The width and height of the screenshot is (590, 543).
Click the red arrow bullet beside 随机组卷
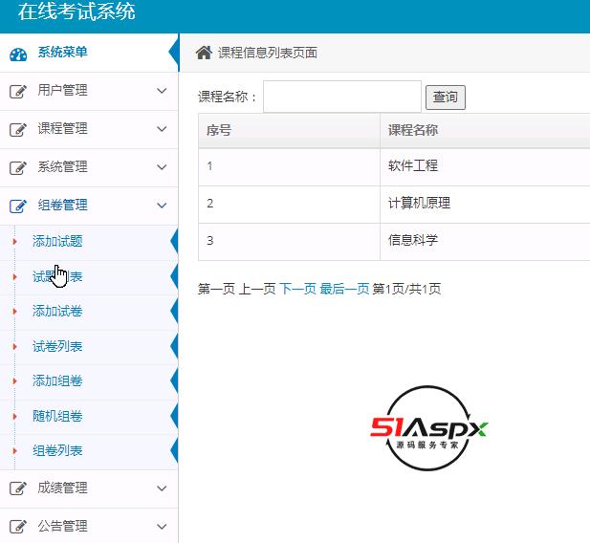tap(14, 416)
